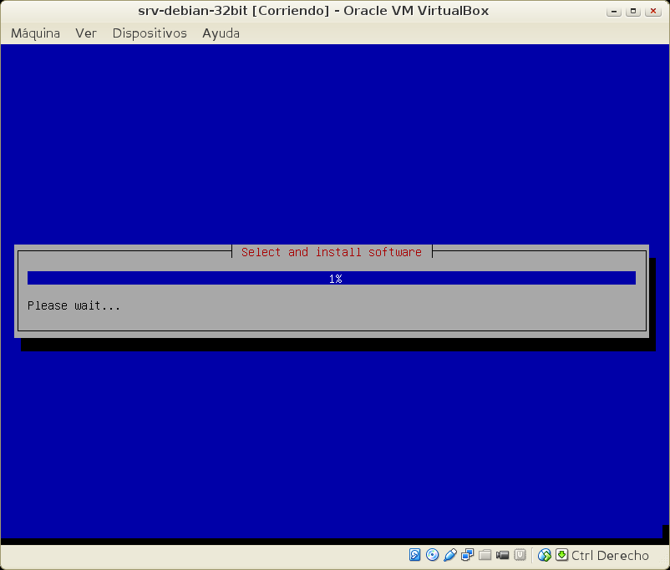Click the hard disk activity icon

click(415, 555)
